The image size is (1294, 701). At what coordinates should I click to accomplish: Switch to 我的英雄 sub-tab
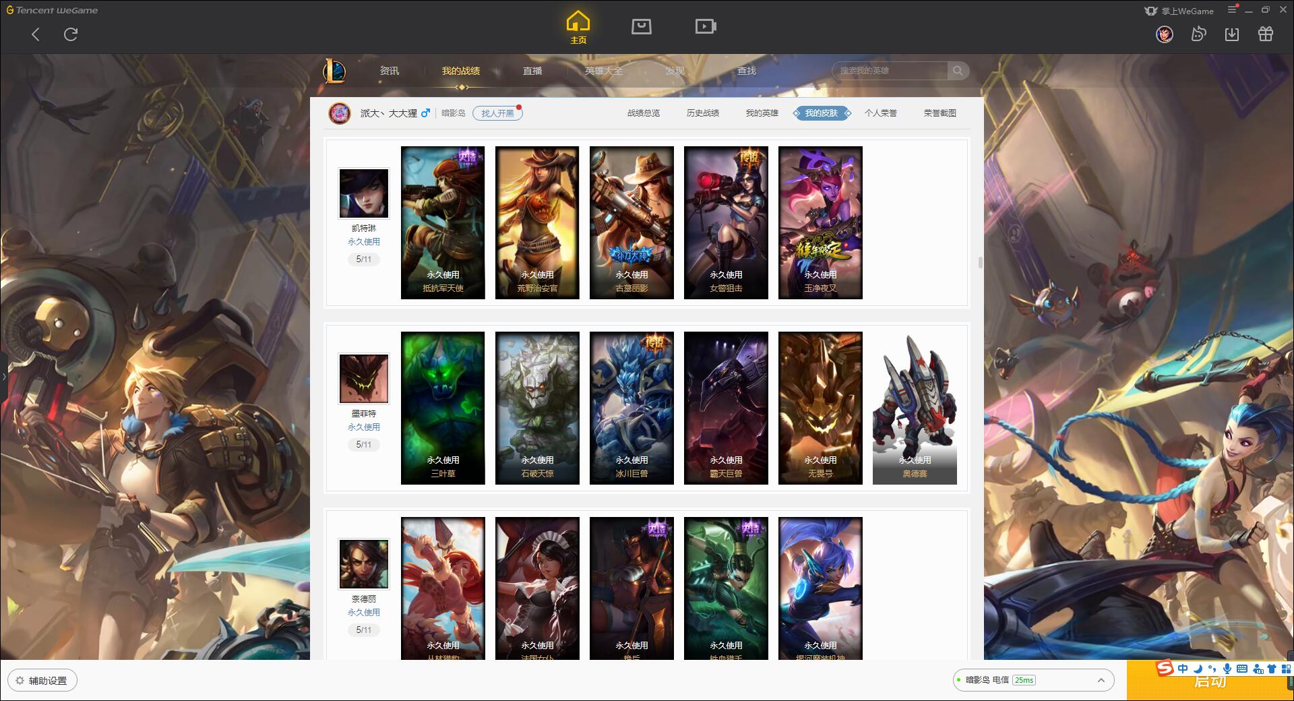(x=762, y=113)
